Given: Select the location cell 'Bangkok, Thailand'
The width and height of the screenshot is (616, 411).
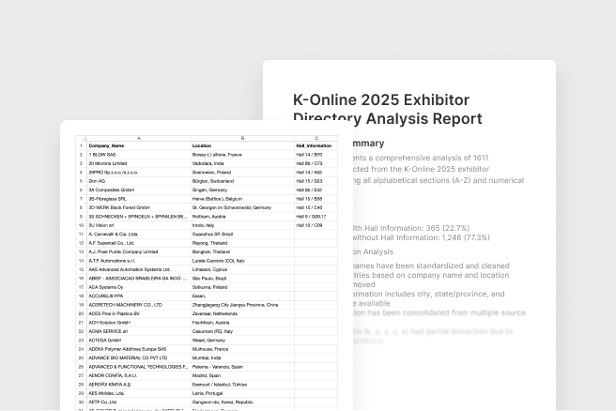Looking at the screenshot, I should tap(242, 251).
